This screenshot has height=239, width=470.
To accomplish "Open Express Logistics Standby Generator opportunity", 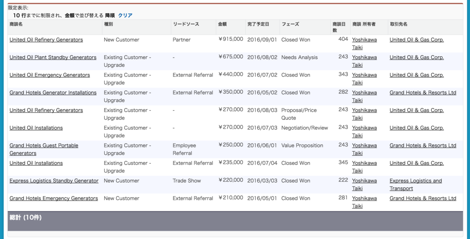I will pyautogui.click(x=54, y=181).
